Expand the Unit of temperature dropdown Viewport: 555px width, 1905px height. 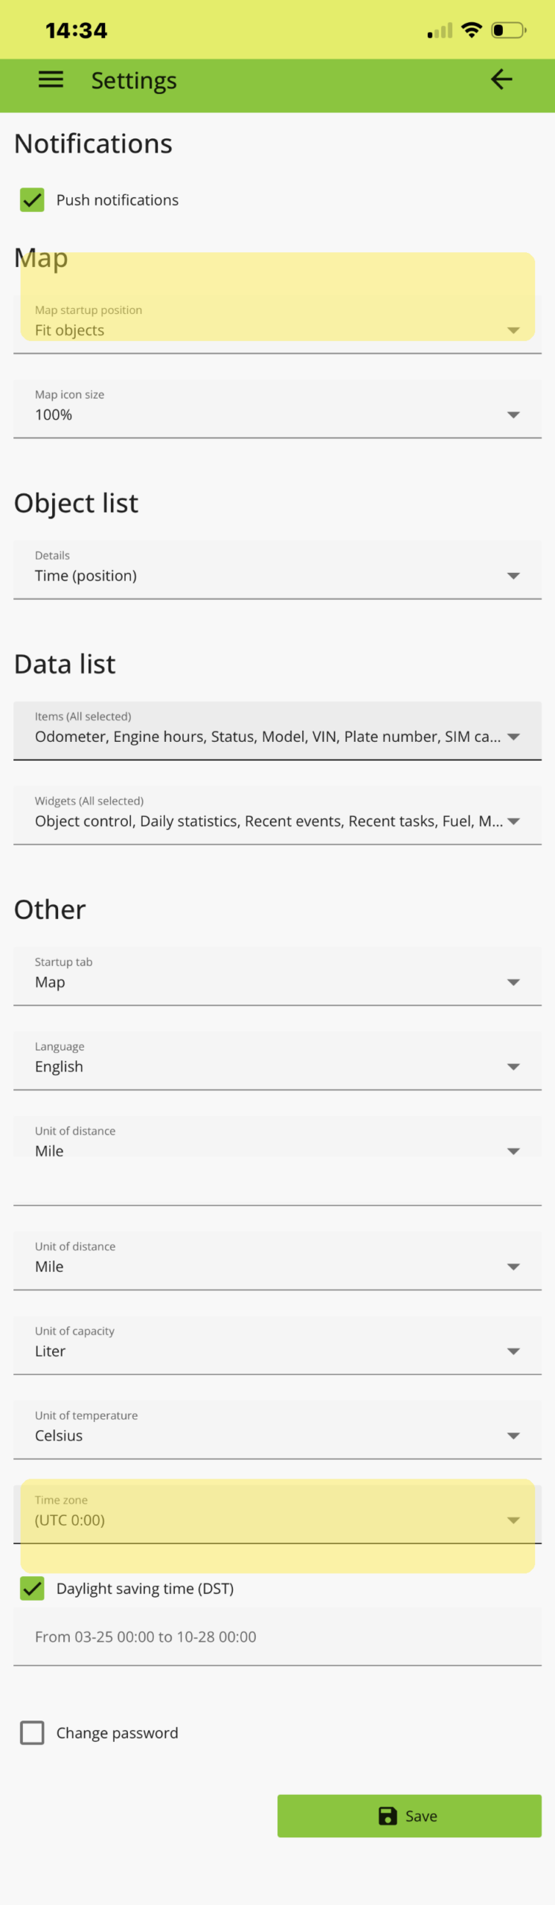[513, 1435]
